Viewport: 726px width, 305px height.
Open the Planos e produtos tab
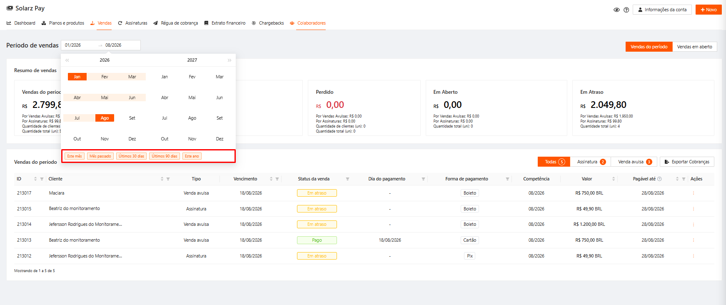click(63, 23)
